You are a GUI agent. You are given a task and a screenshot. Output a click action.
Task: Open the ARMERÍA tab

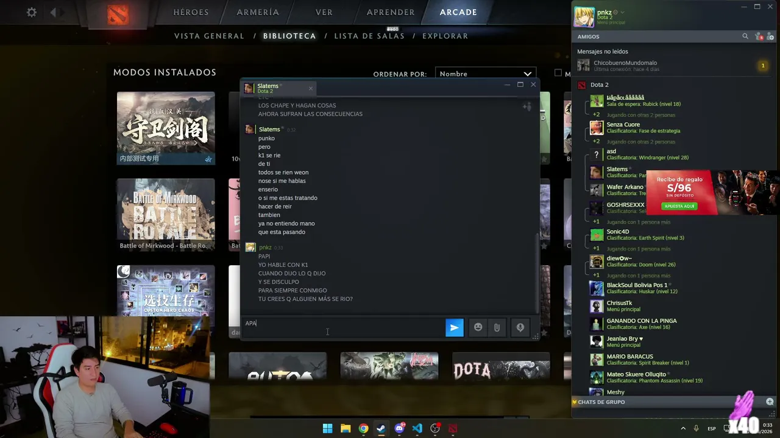(258, 12)
